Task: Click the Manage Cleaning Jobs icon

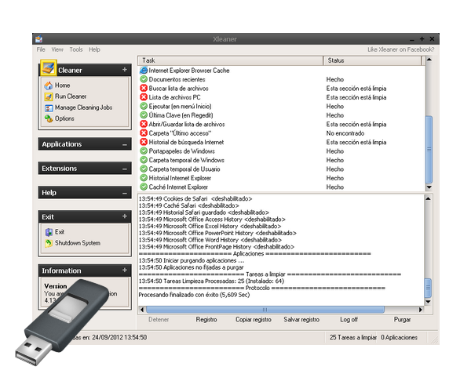Action: tap(49, 107)
